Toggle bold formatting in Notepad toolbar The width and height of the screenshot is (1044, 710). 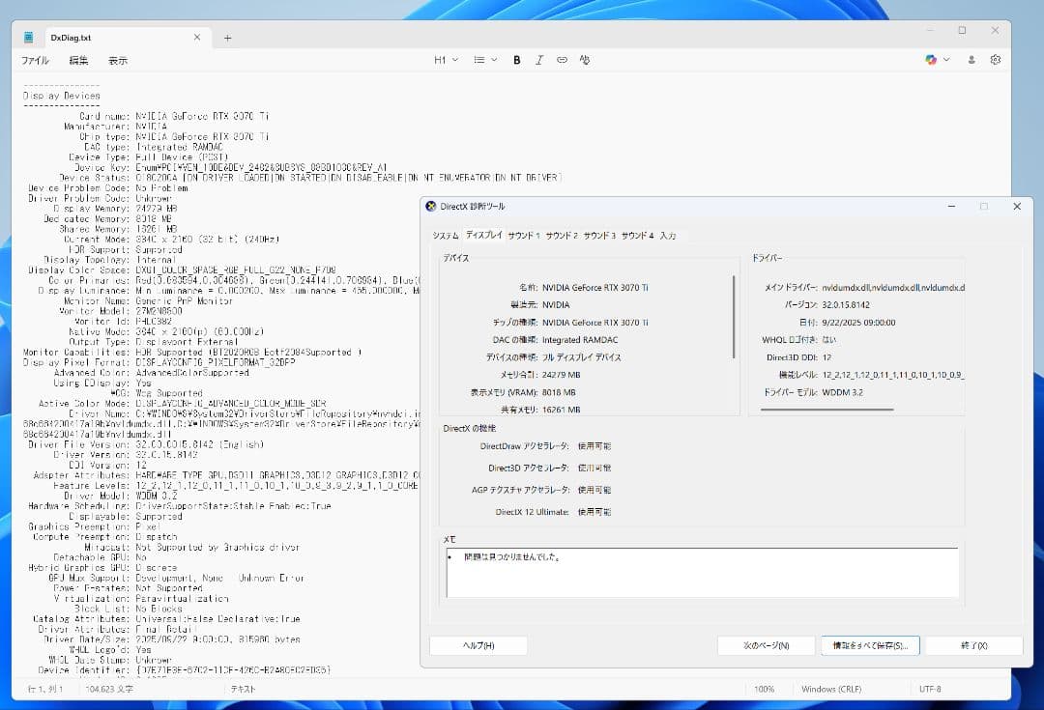516,60
